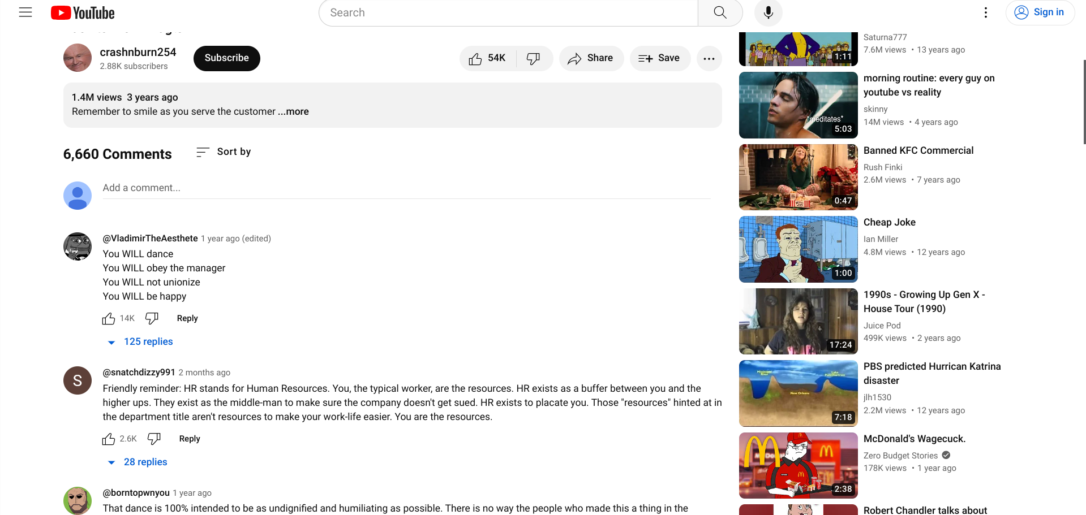Screen dimensions: 1086x515
Task: Select the 'Zero Budget Stories' channel name
Action: pyautogui.click(x=900, y=456)
